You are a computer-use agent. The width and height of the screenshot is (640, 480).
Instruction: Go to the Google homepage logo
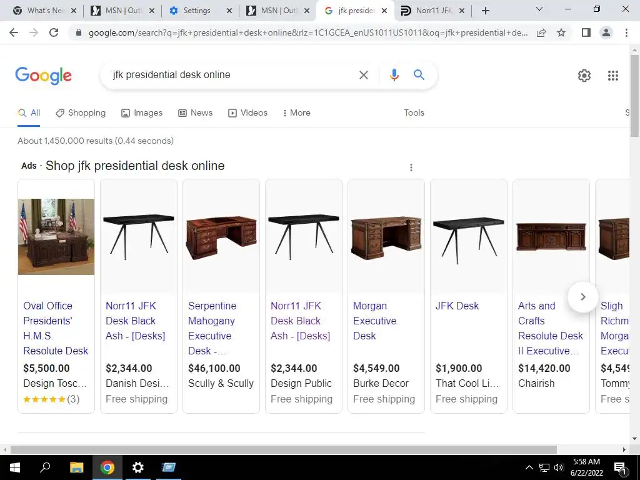(44, 76)
